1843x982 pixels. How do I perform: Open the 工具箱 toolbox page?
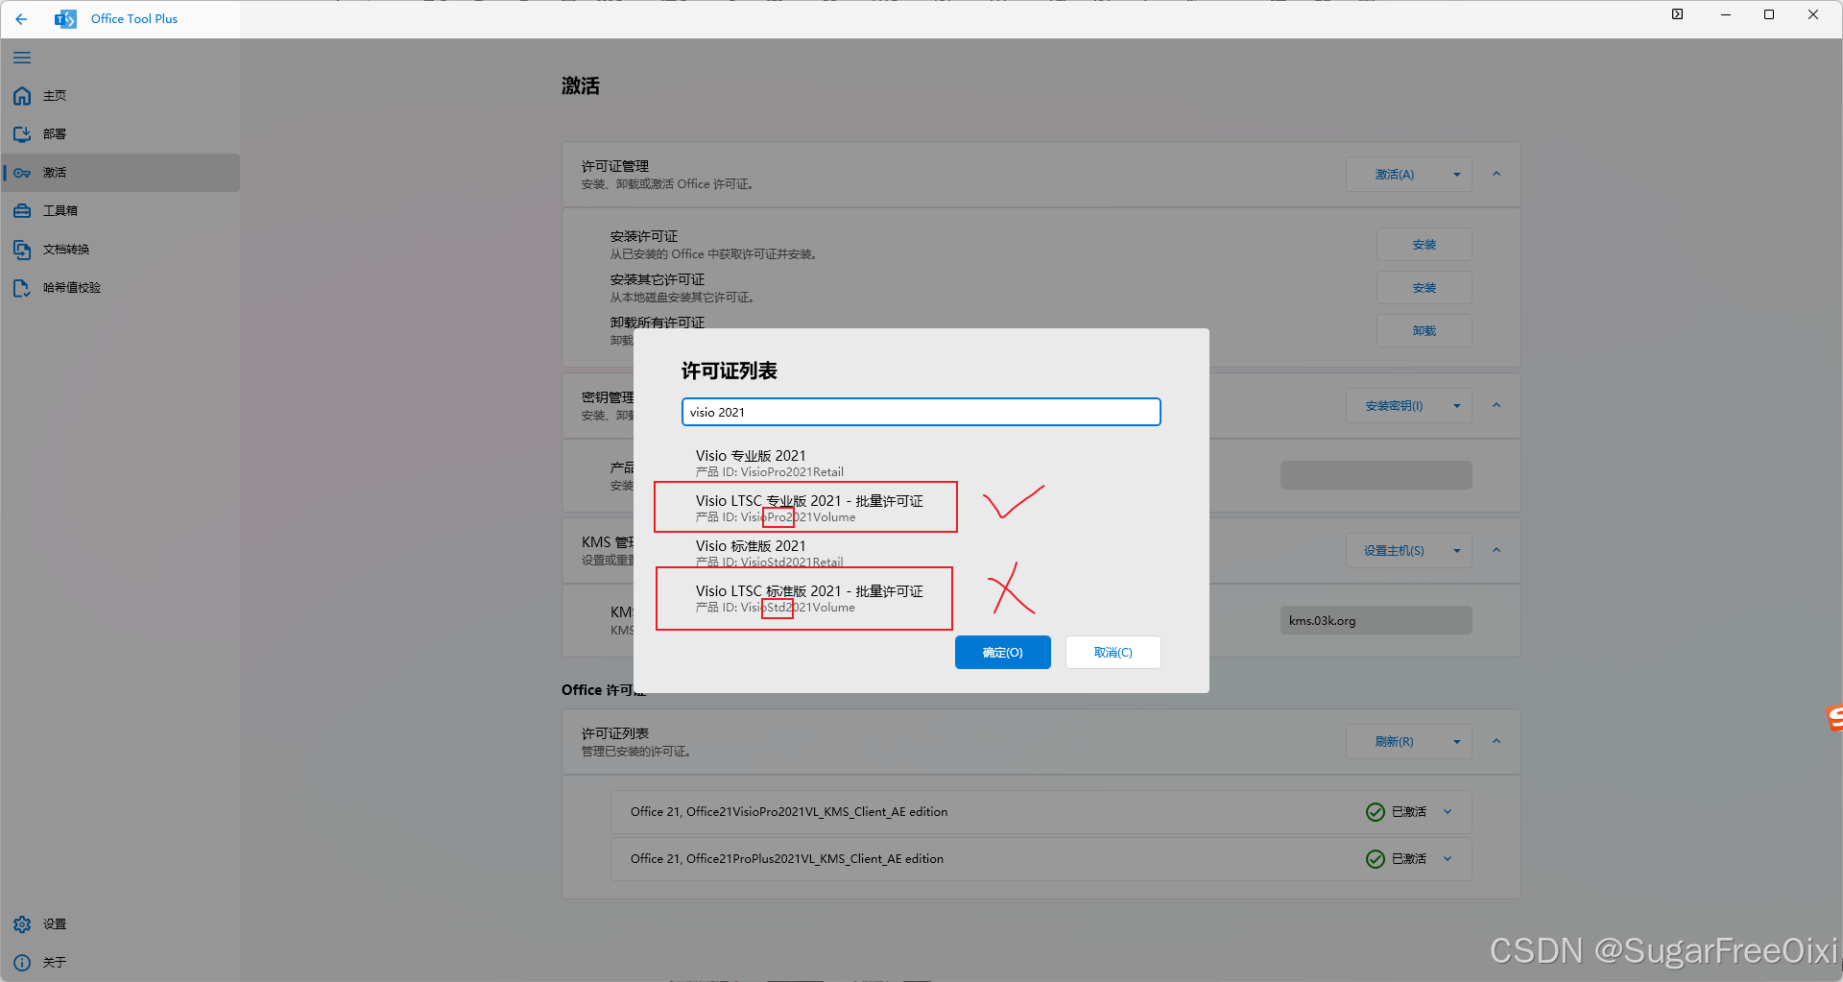point(120,211)
